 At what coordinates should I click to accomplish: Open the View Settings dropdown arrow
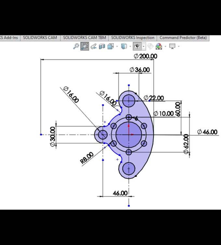[x=179, y=46]
